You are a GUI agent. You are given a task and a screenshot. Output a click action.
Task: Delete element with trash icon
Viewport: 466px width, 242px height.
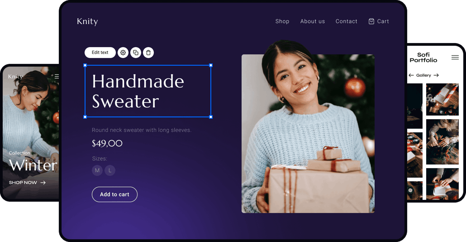click(148, 53)
